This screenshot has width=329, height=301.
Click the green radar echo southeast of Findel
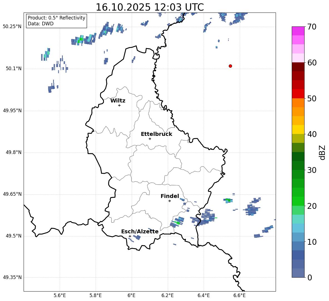[x=178, y=223]
